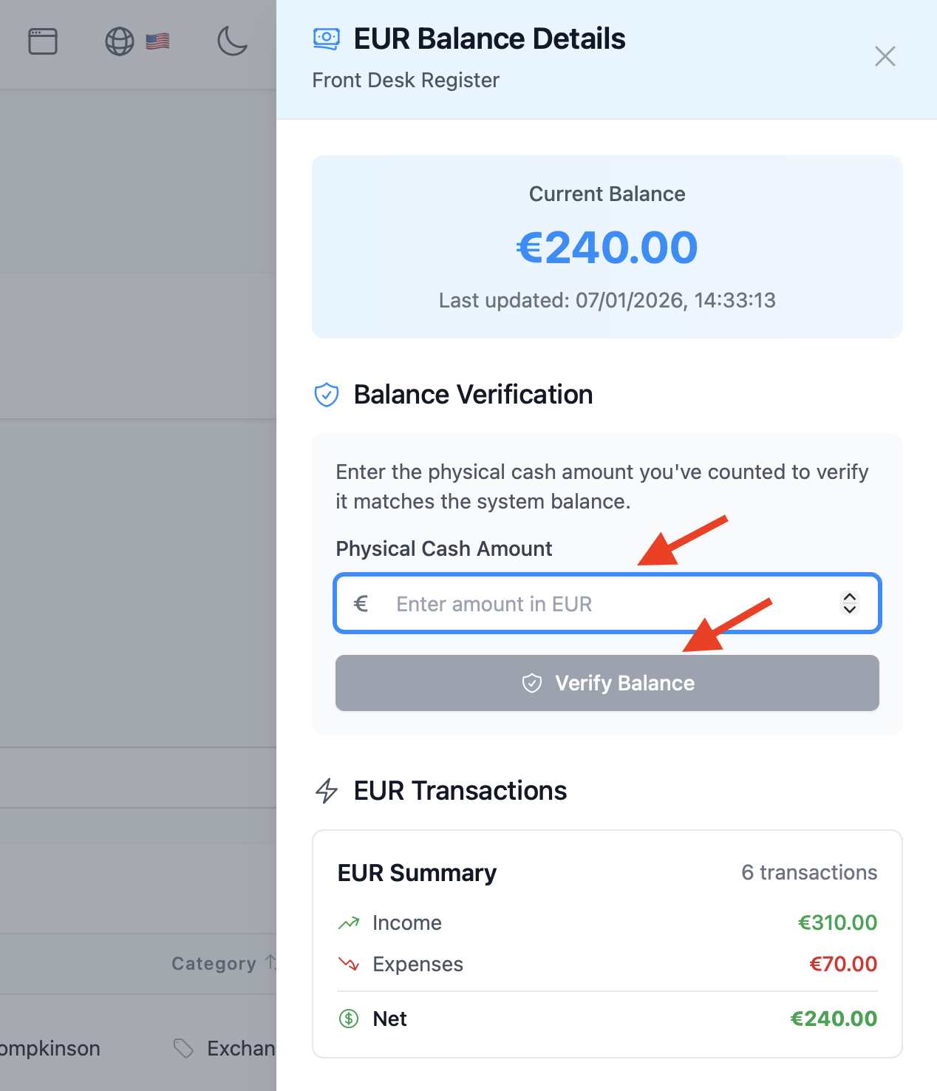
Task: Click the shield icon next to Balance Verification
Action: (x=327, y=395)
